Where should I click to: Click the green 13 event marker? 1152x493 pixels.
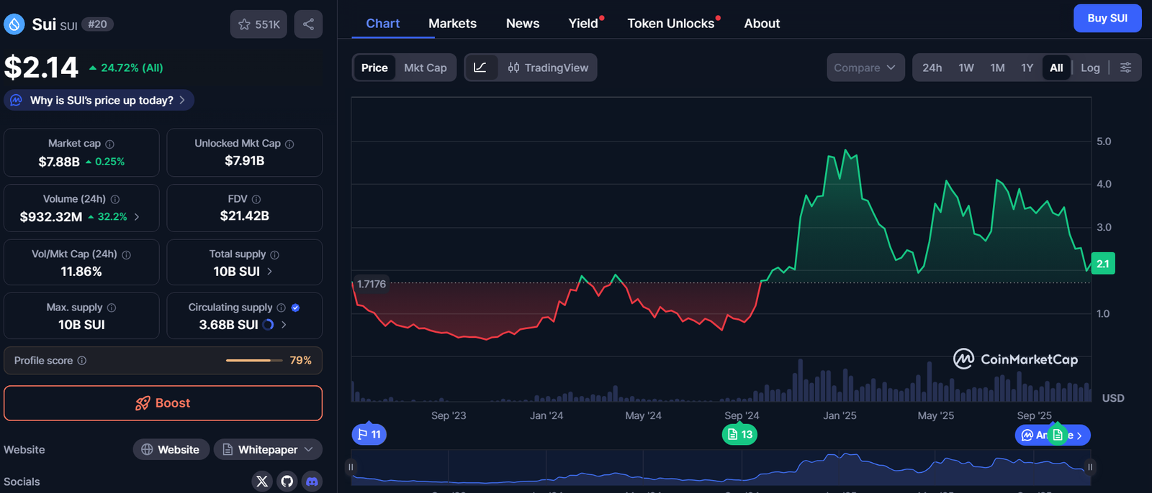click(x=739, y=435)
